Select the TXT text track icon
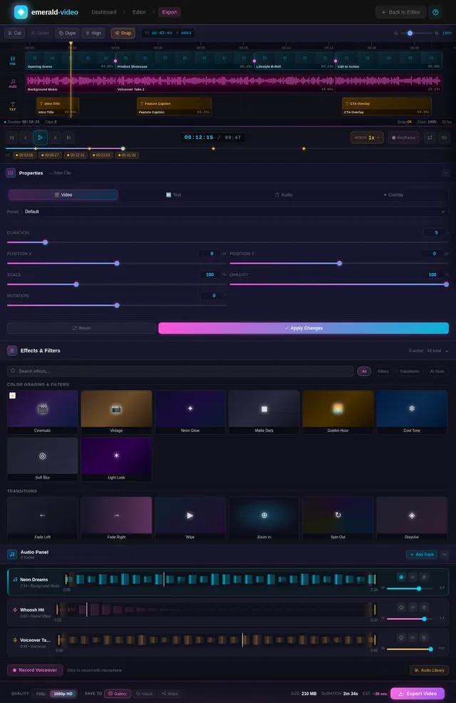 coord(13,106)
